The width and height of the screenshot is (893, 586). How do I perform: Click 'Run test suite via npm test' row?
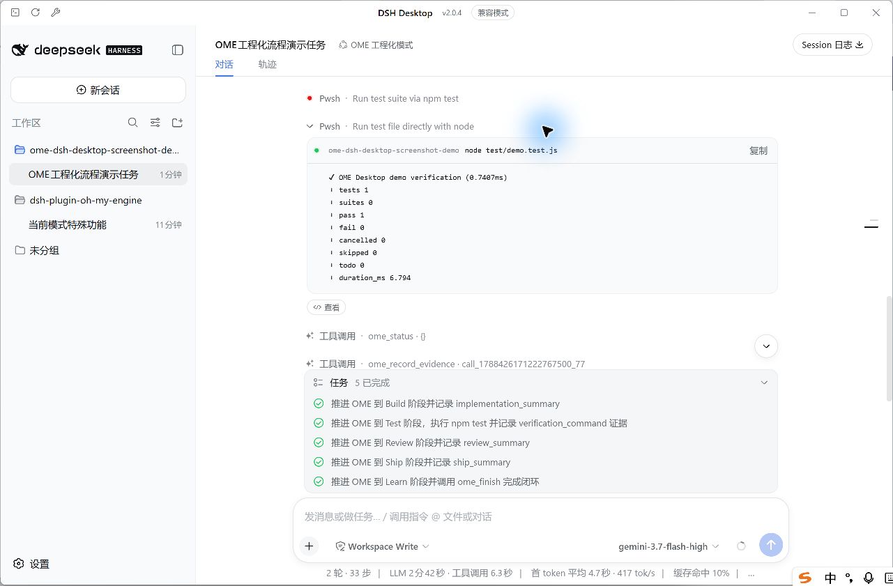click(x=383, y=98)
